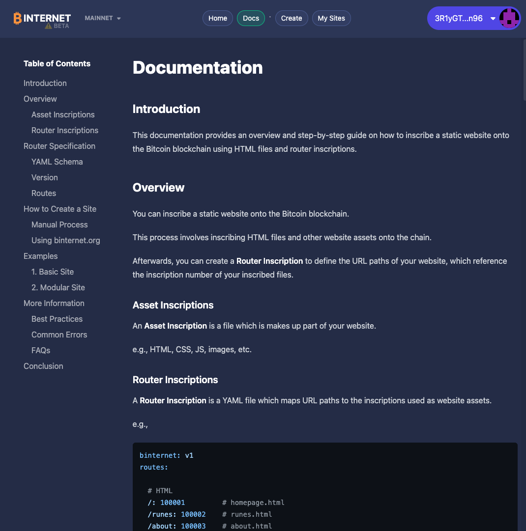Click the wallet dropdown caret arrow

point(493,19)
